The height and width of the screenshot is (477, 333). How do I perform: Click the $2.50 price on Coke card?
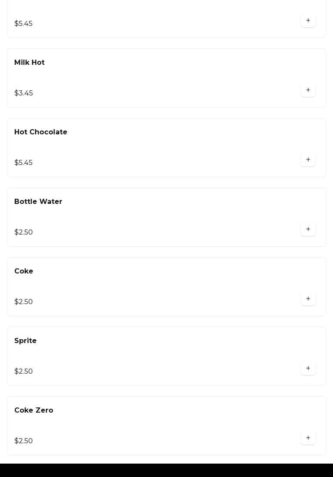pos(24,302)
